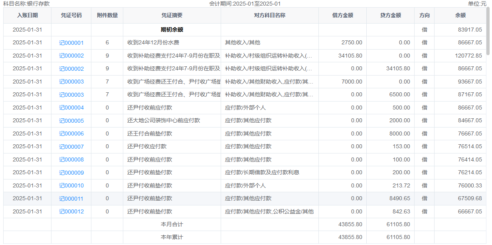Screen dimensions: 492x245
Task: Open voucher link 记000001
Action: point(71,43)
